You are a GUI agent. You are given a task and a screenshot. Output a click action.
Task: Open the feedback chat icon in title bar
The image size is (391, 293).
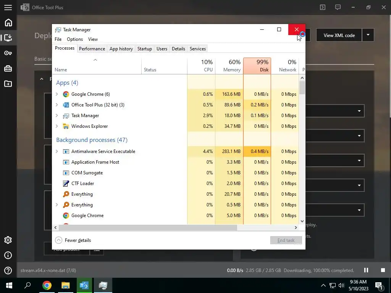coord(338,7)
